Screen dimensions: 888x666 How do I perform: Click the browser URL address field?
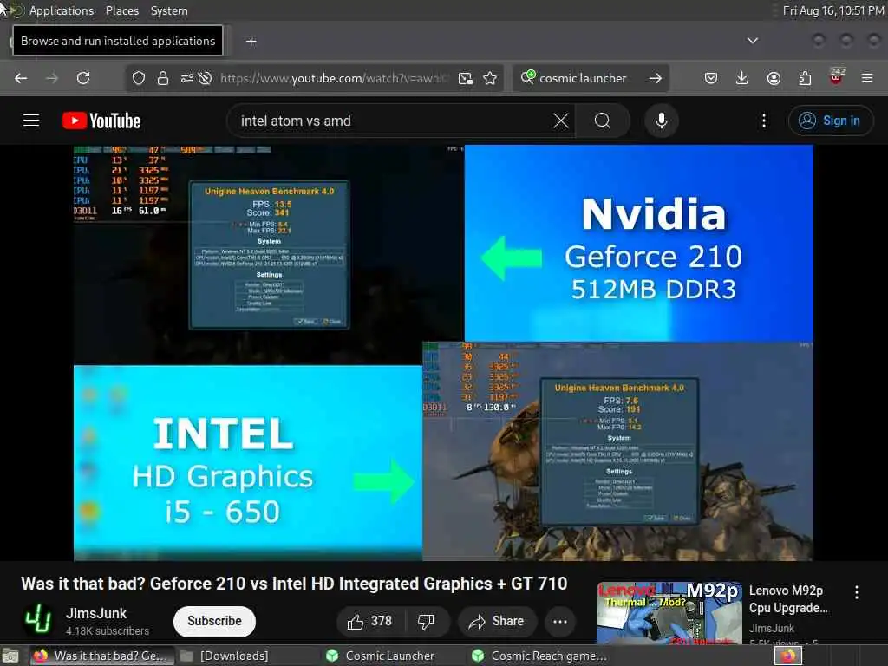click(x=334, y=78)
